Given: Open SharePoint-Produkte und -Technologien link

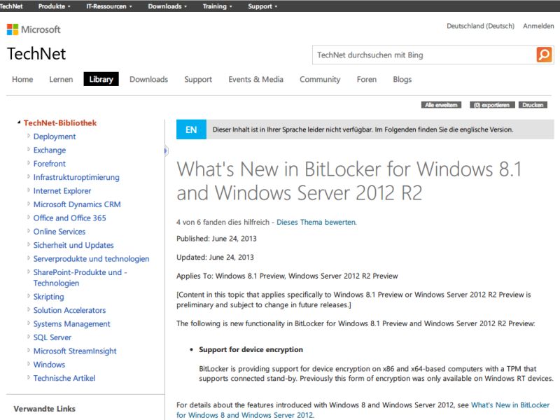Looking at the screenshot, I should [x=80, y=277].
